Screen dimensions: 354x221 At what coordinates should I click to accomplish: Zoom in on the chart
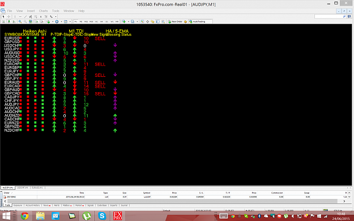(x=20, y=21)
